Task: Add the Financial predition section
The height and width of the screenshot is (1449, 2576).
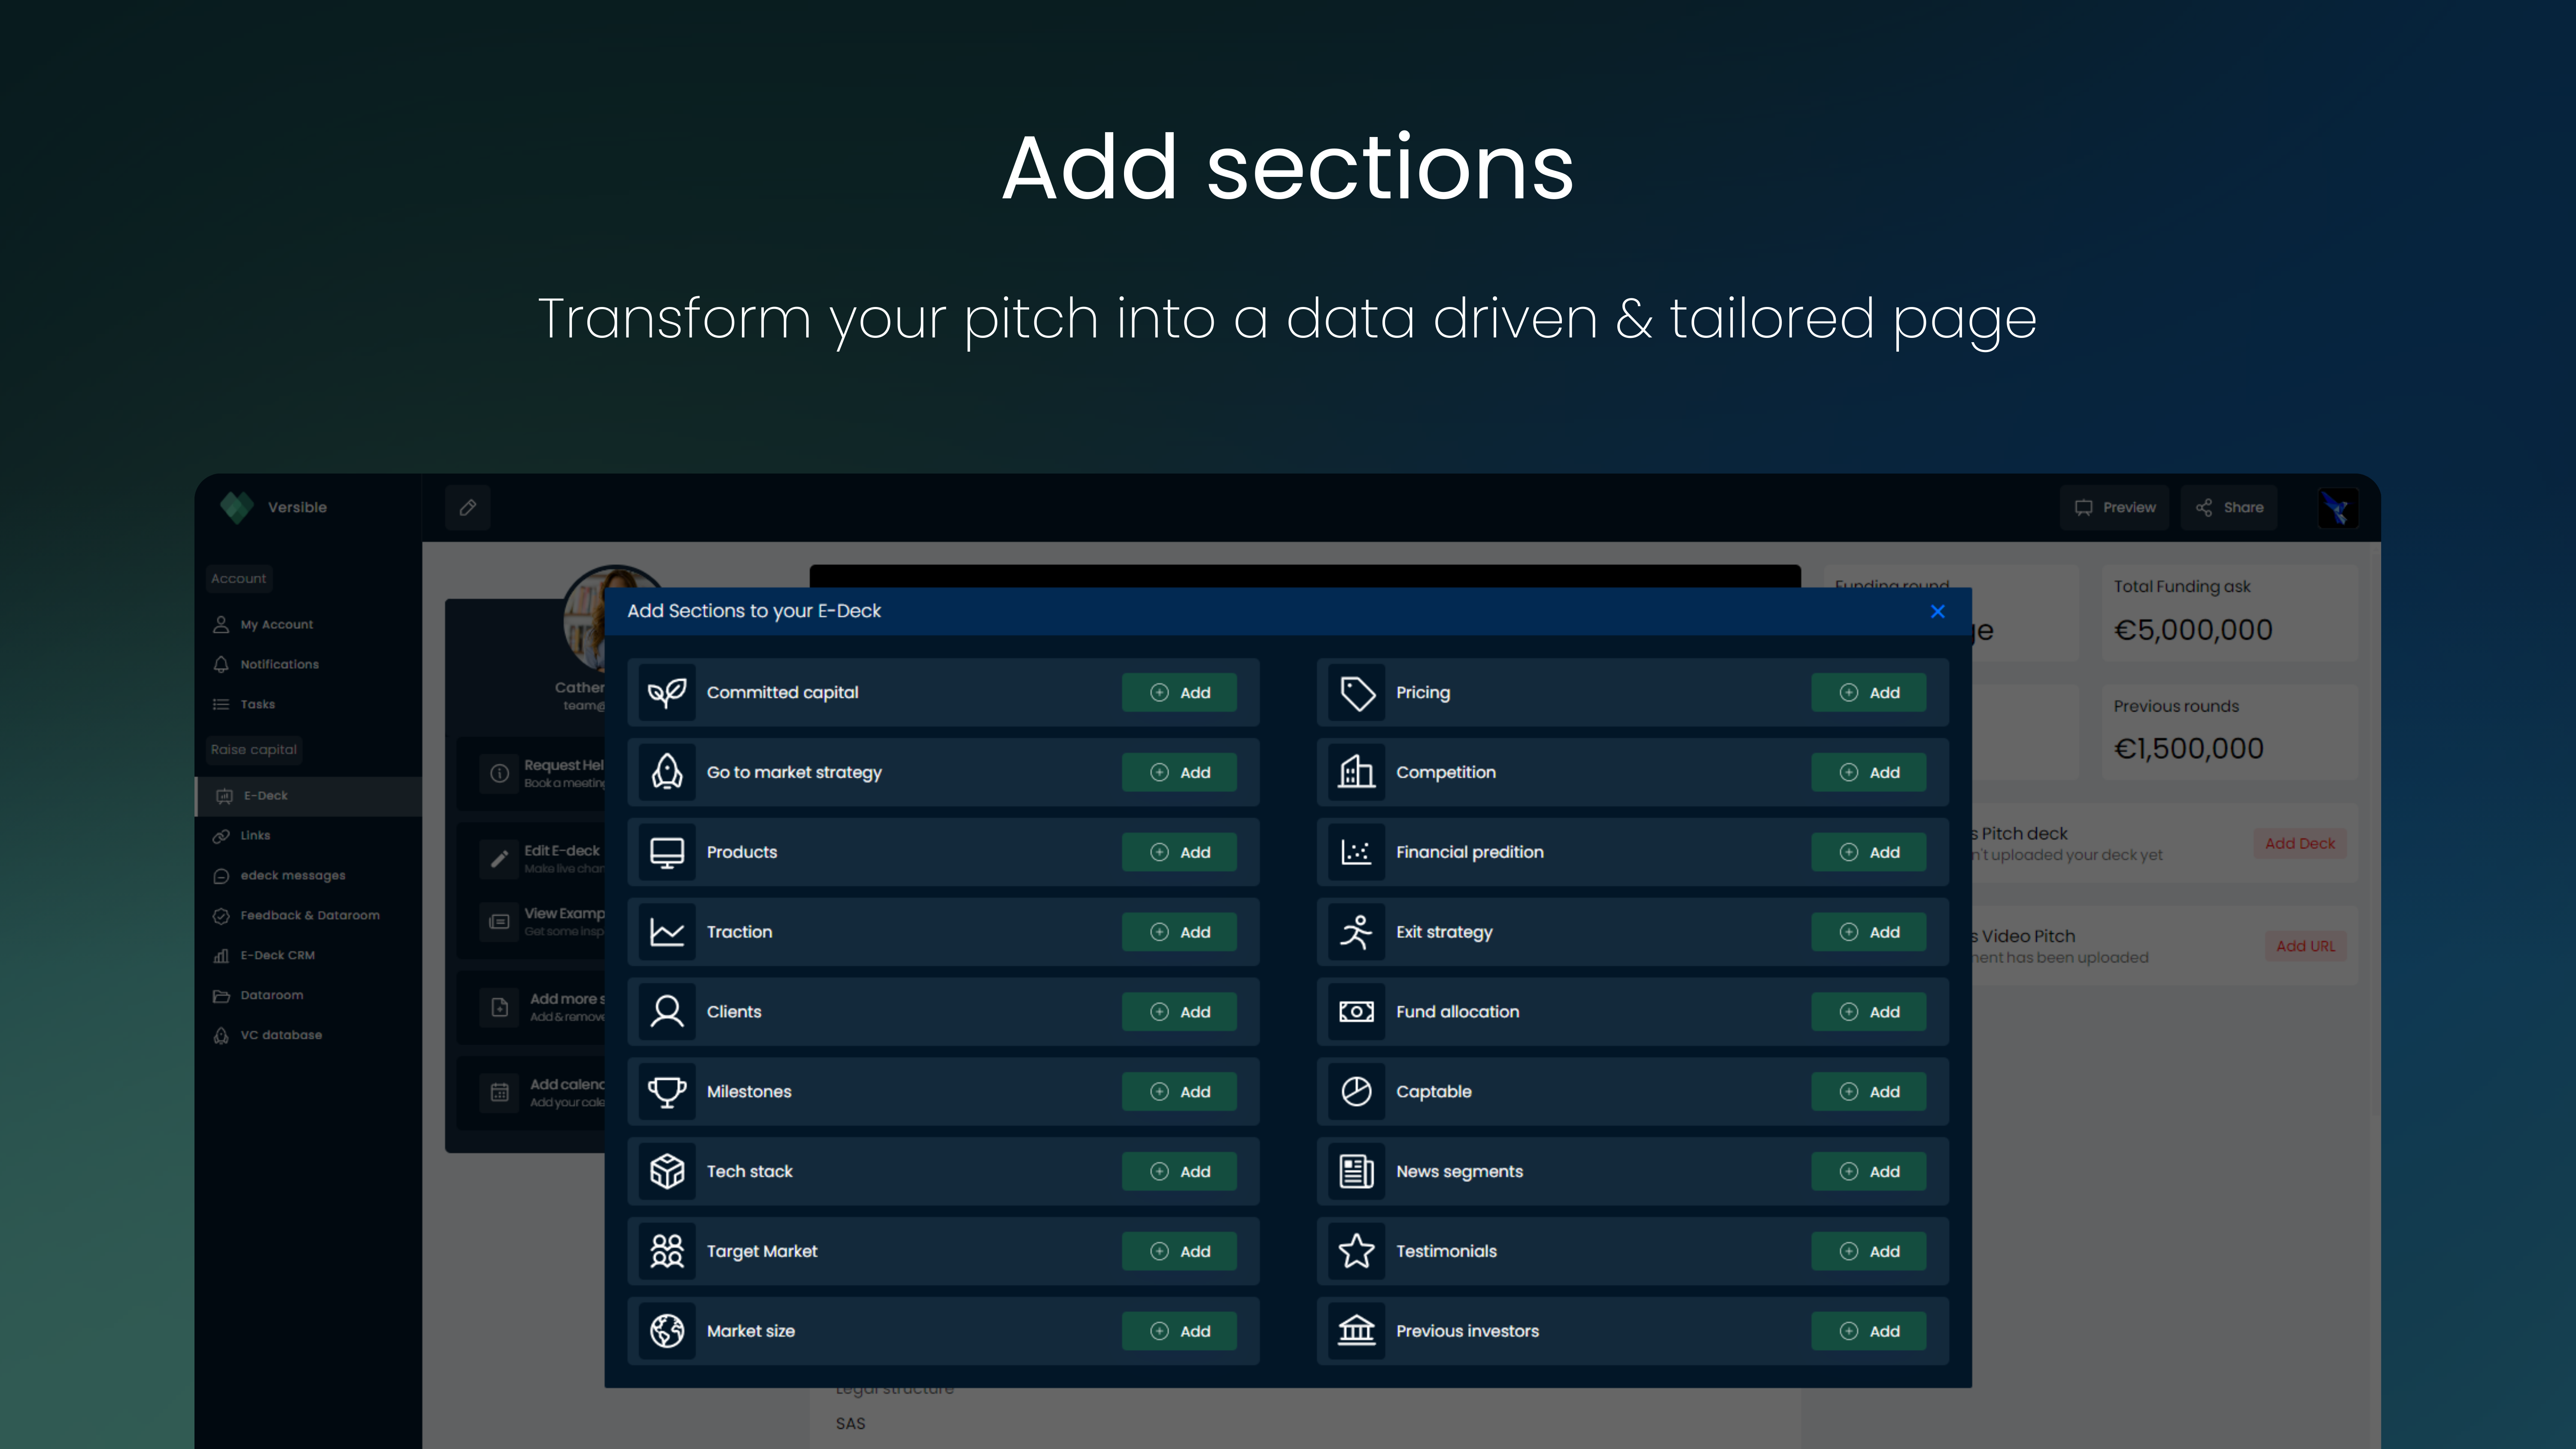Action: pyautogui.click(x=1868, y=852)
